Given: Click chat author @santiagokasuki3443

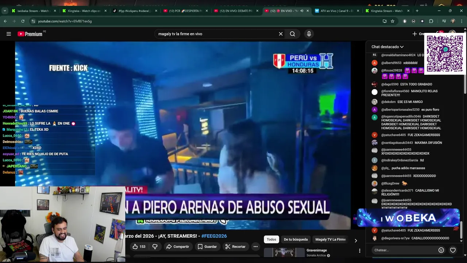Looking at the screenshot, I should 397,143.
